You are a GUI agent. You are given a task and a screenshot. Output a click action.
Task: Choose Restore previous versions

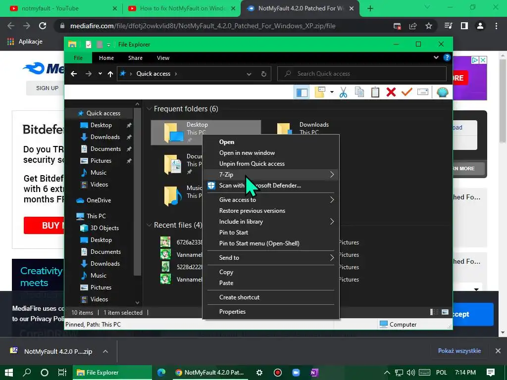[271, 211]
